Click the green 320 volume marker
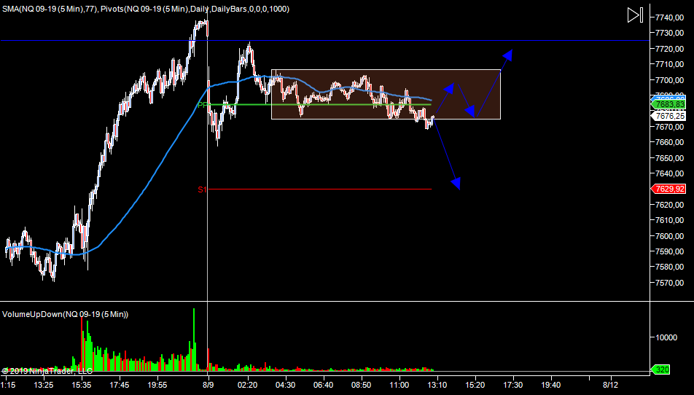 (x=662, y=369)
